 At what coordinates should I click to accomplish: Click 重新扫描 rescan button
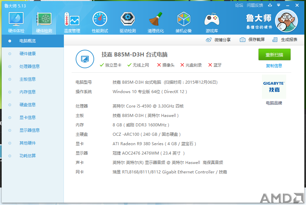coord(274,55)
